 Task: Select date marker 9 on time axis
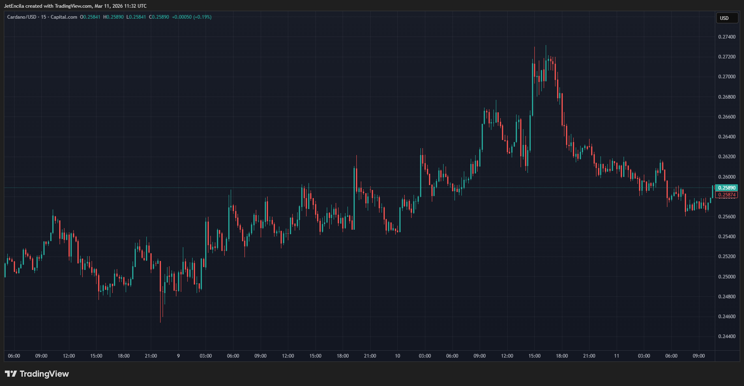(x=178, y=356)
